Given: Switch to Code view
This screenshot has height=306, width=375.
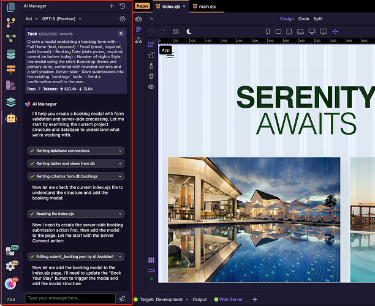Looking at the screenshot, I should click(303, 19).
